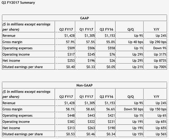Click the "Up 290 bps" cell
The width and height of the screenshot is (169, 139).
[x=159, y=42]
